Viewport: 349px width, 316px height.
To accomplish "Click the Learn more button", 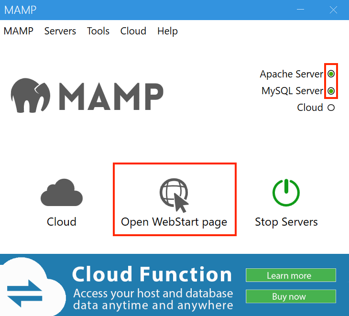I will [x=291, y=275].
